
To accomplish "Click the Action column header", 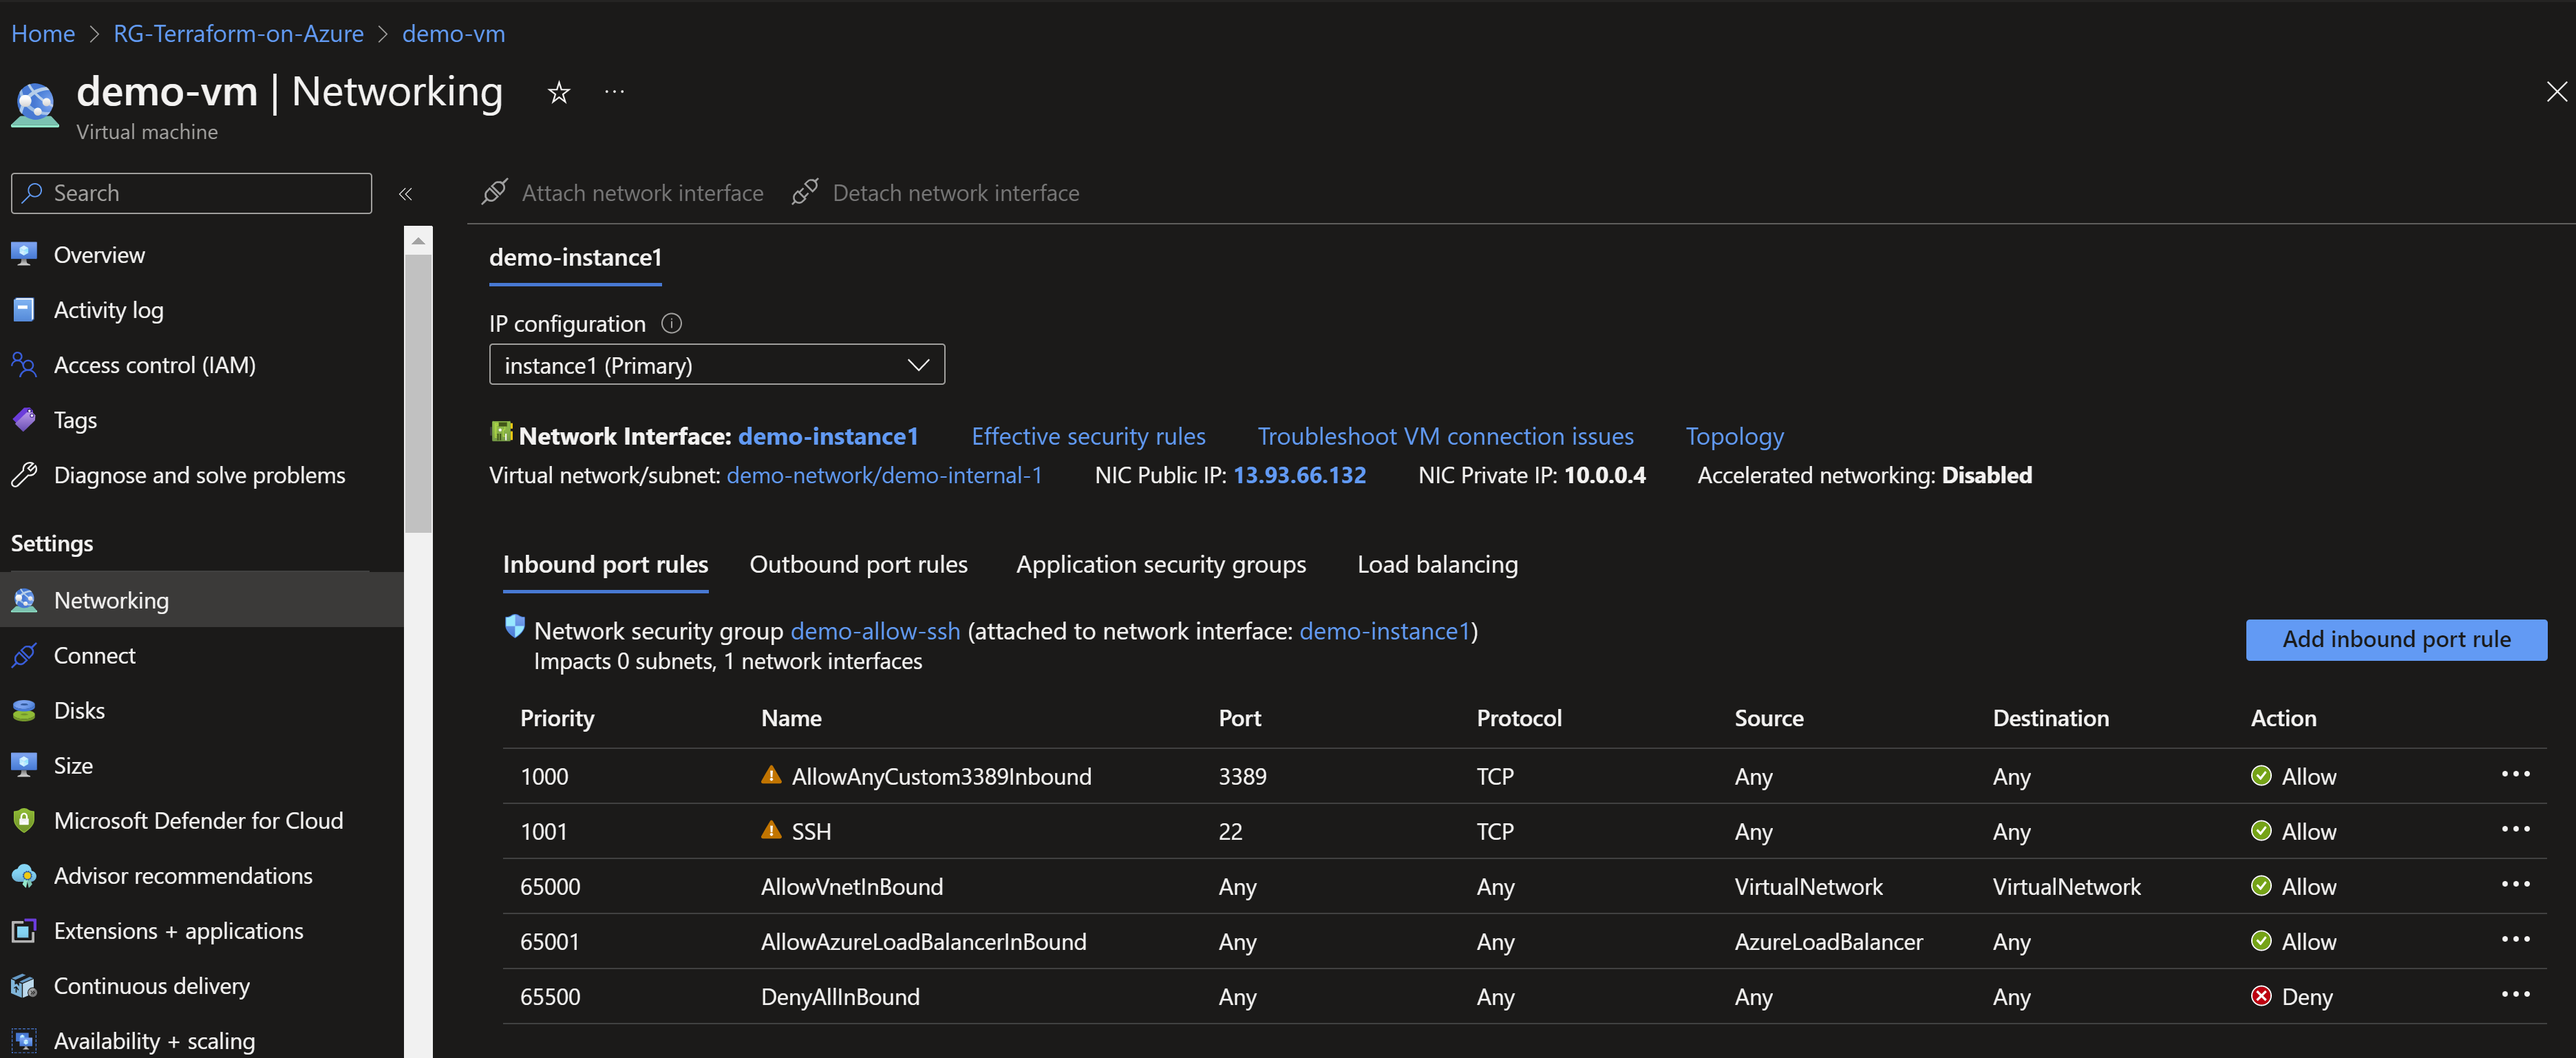I will [2283, 718].
